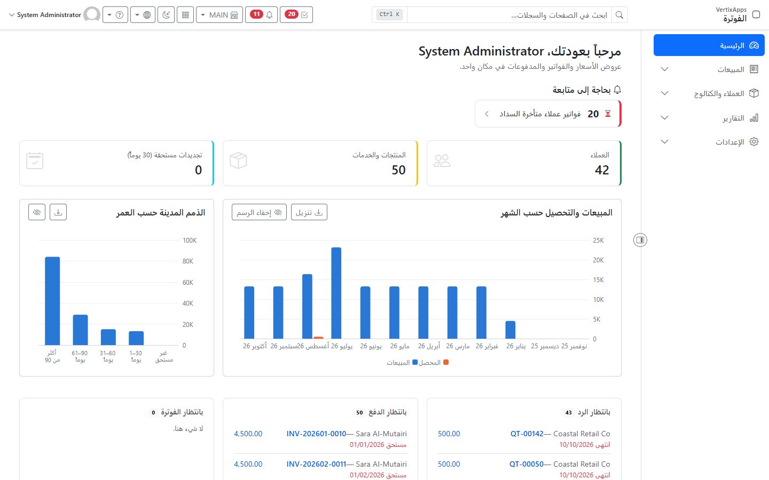Screen dimensions: 769x480
Task: Open the due renewals card showing 0
Action: [116, 163]
